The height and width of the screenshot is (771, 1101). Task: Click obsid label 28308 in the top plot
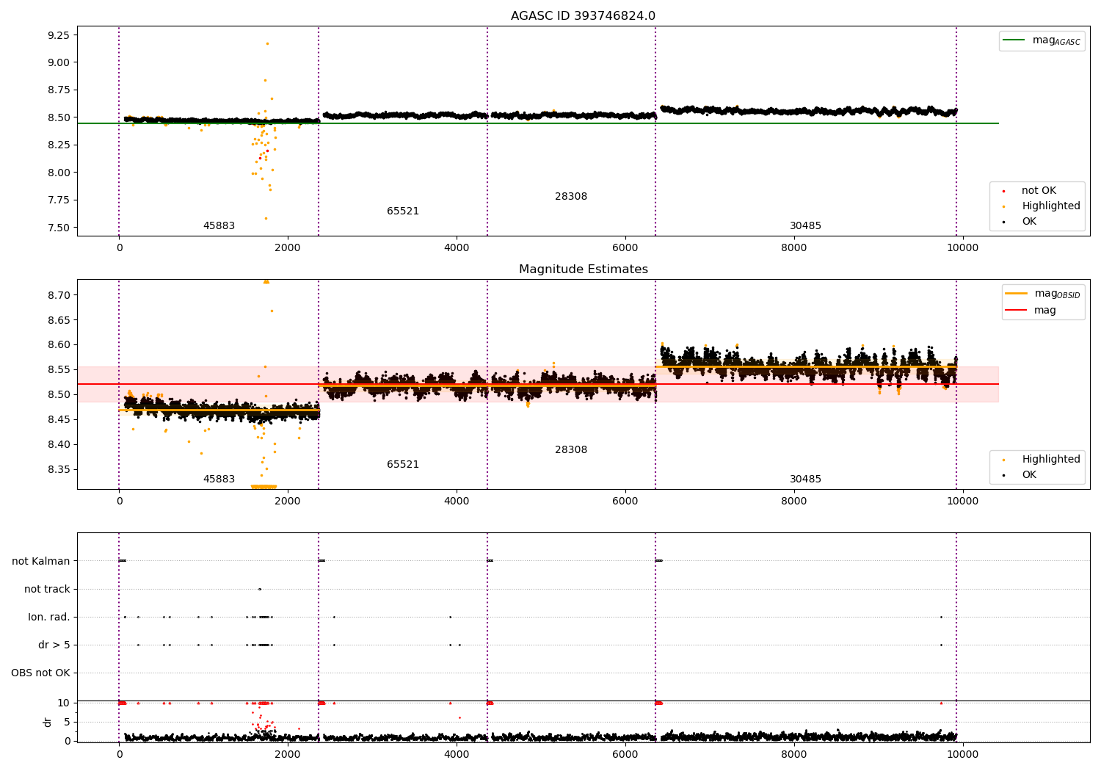(571, 197)
